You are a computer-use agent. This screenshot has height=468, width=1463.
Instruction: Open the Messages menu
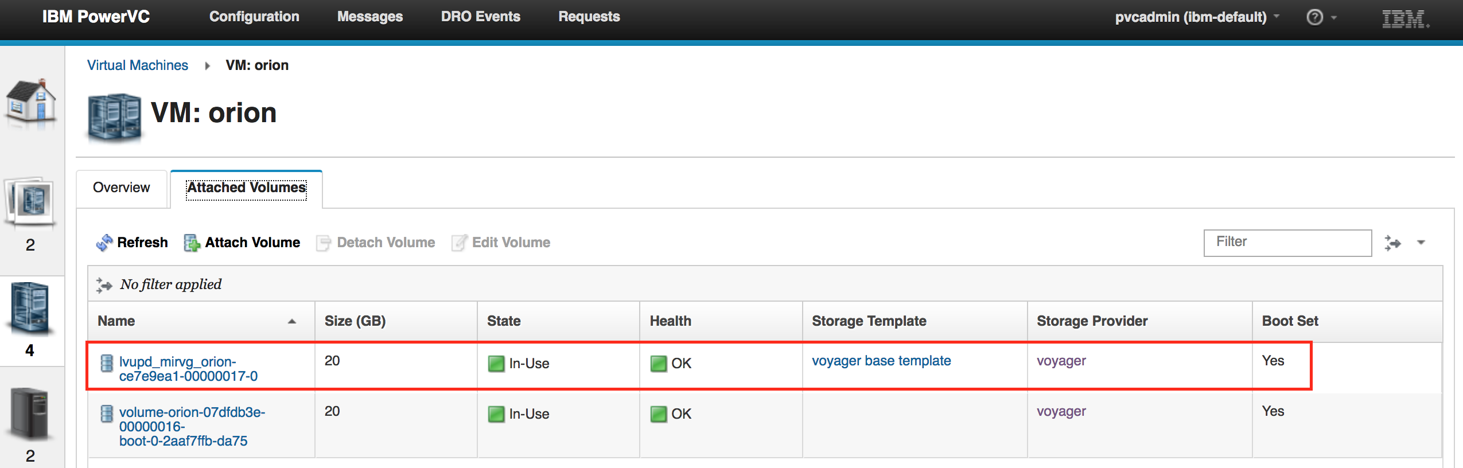point(370,17)
